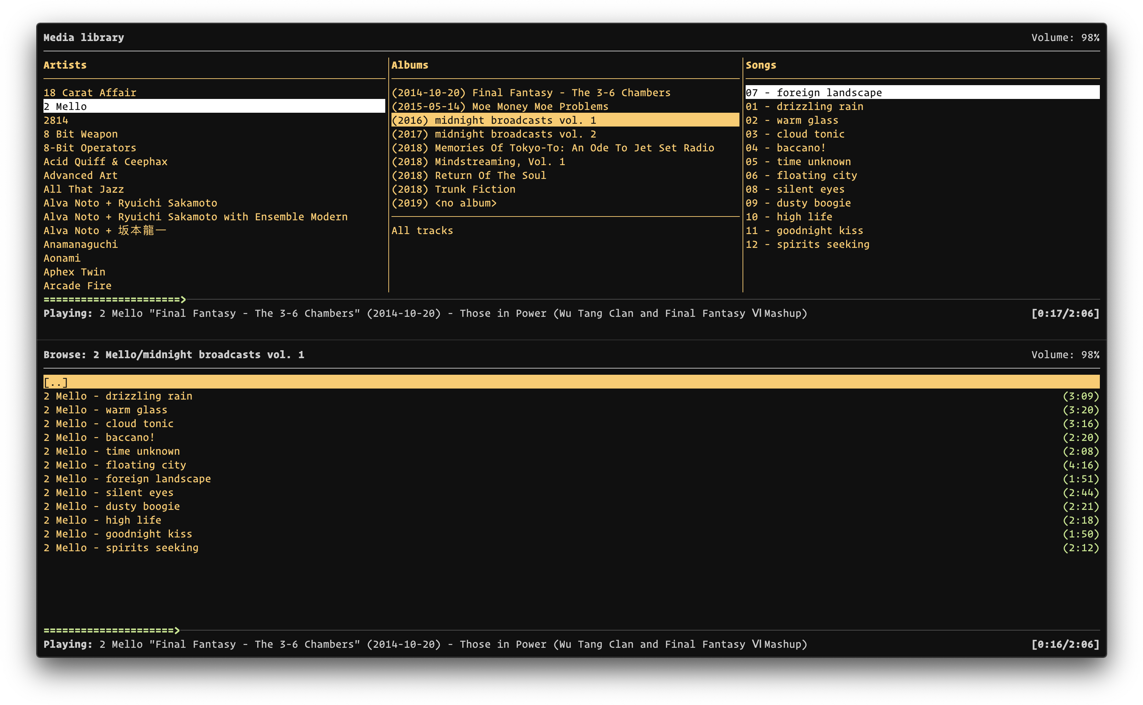Open the (2019) <no album> entry
Viewport: 1143px width, 705px height.
click(444, 203)
